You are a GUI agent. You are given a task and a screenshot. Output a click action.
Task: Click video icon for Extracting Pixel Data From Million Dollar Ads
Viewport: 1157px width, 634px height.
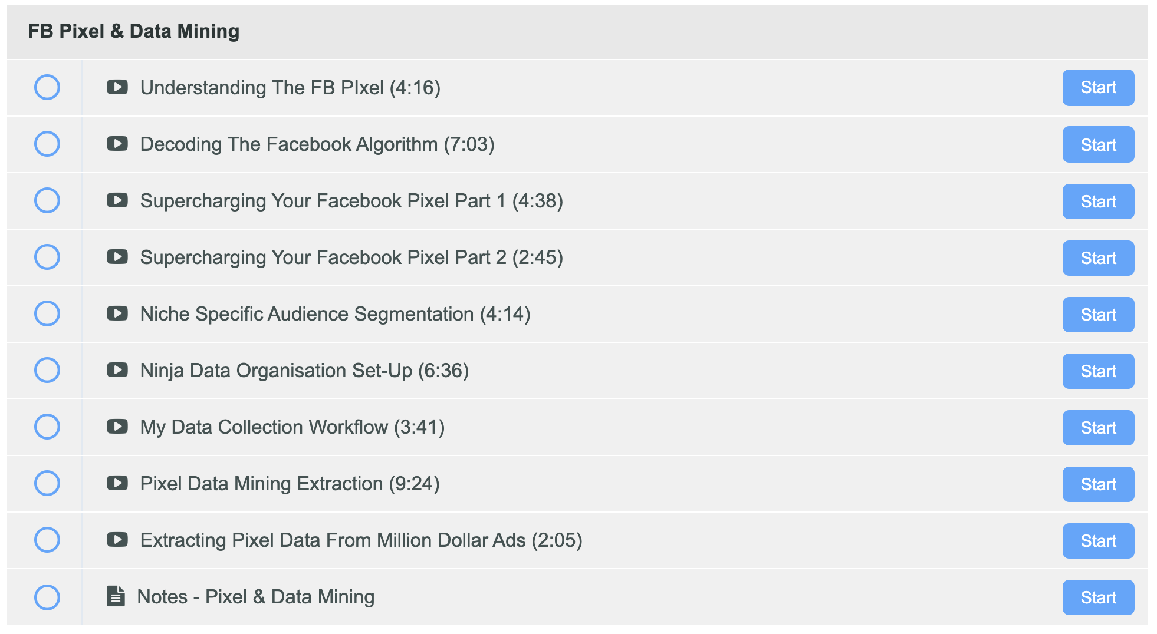click(x=117, y=540)
